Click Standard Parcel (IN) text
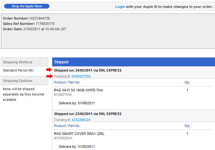The height and width of the screenshot is (150, 215). click(x=18, y=70)
